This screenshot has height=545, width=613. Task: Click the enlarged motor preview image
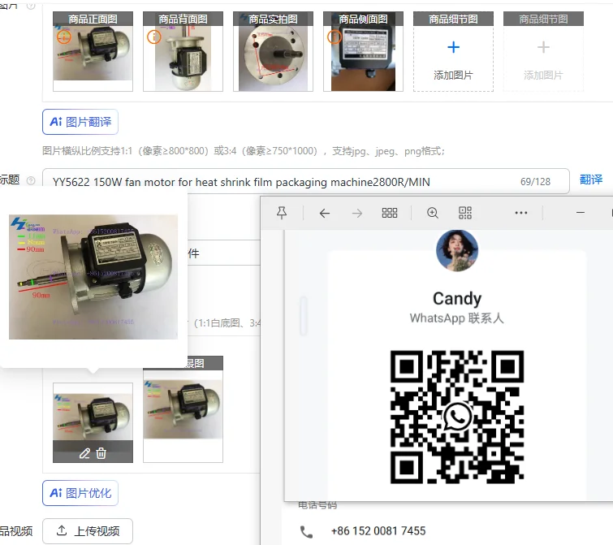click(93, 277)
